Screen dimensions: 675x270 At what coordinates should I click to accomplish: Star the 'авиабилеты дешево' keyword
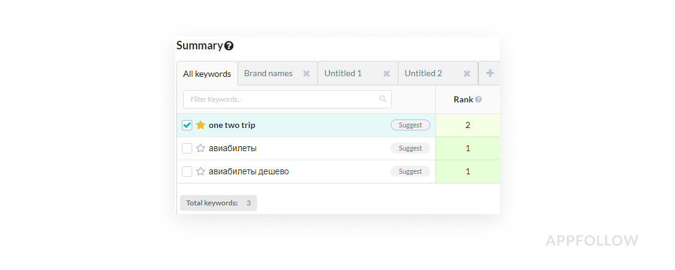(x=200, y=171)
